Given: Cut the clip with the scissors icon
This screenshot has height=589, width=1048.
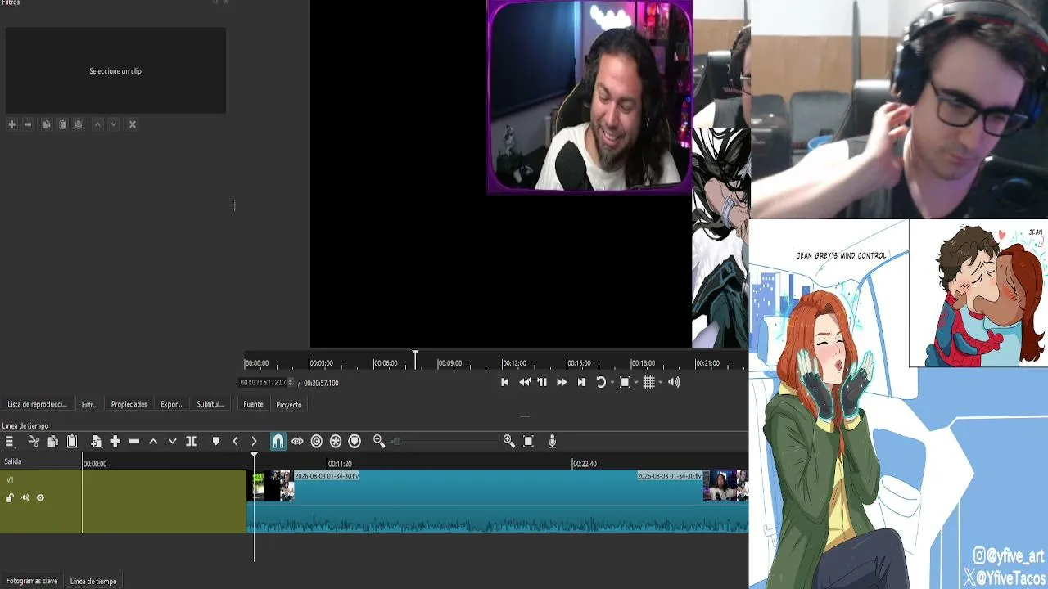Looking at the screenshot, I should 34,441.
